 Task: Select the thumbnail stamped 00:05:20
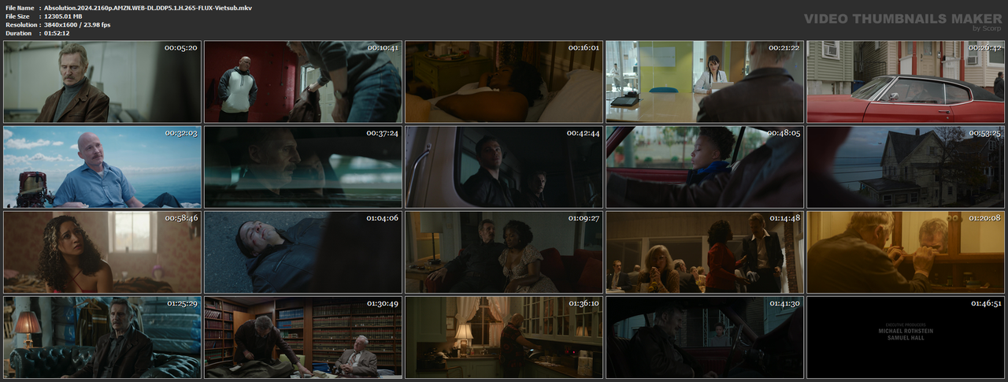101,82
